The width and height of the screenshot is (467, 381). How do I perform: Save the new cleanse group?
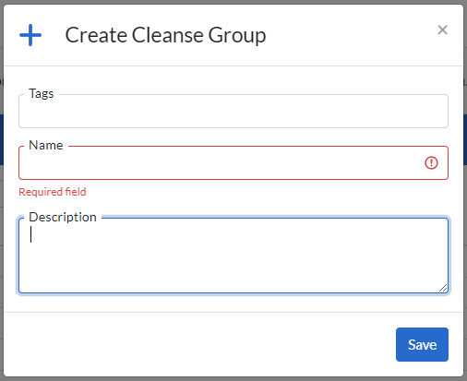(x=422, y=344)
